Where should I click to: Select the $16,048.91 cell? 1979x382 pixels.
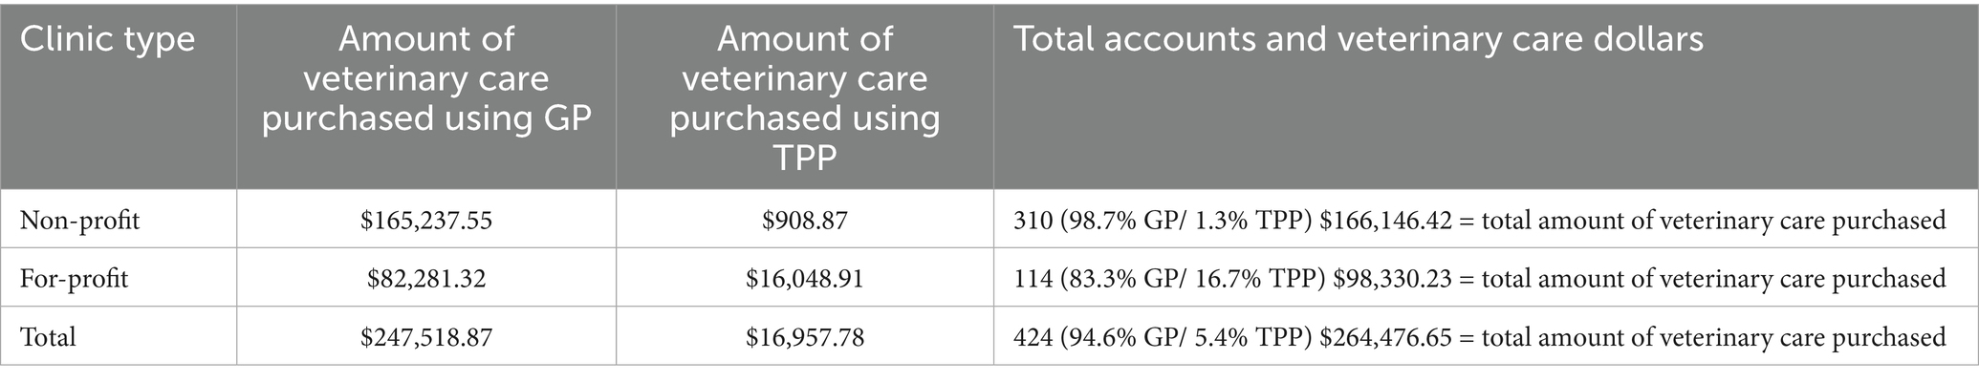click(x=804, y=279)
